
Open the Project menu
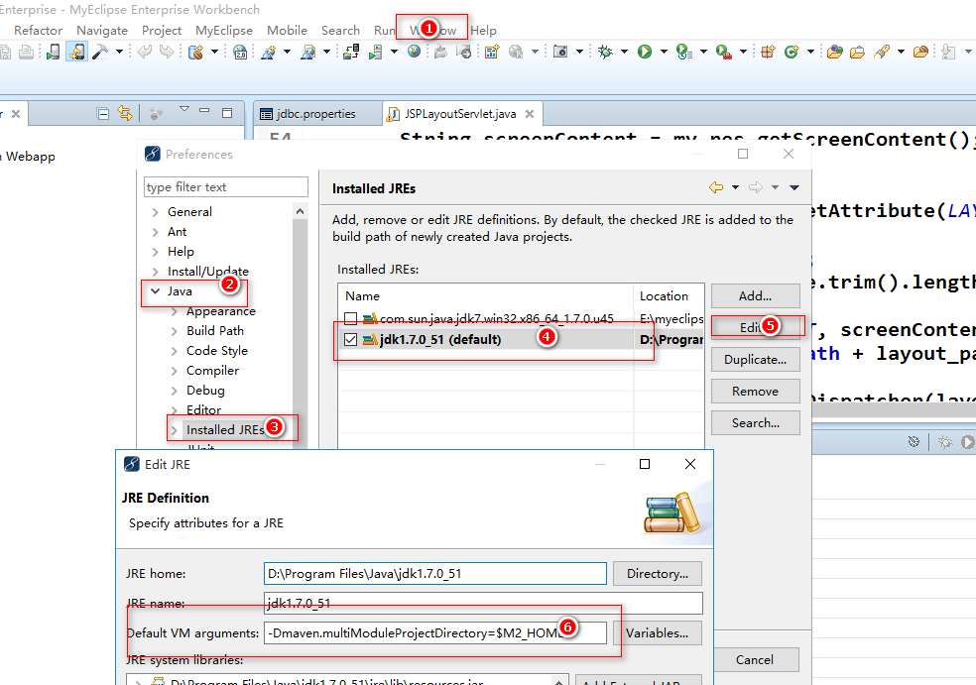[162, 30]
